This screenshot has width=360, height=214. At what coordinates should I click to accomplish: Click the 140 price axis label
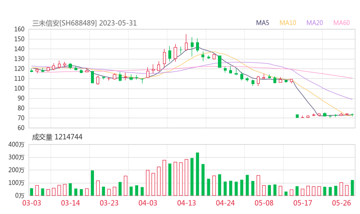pos(19,49)
